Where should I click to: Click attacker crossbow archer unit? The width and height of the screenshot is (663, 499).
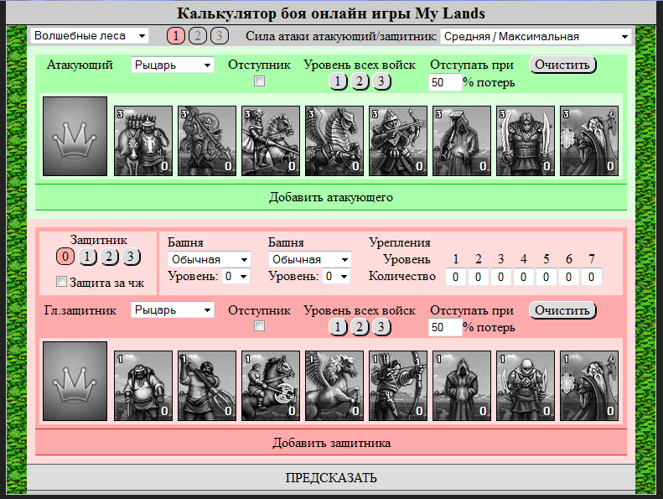click(398, 141)
